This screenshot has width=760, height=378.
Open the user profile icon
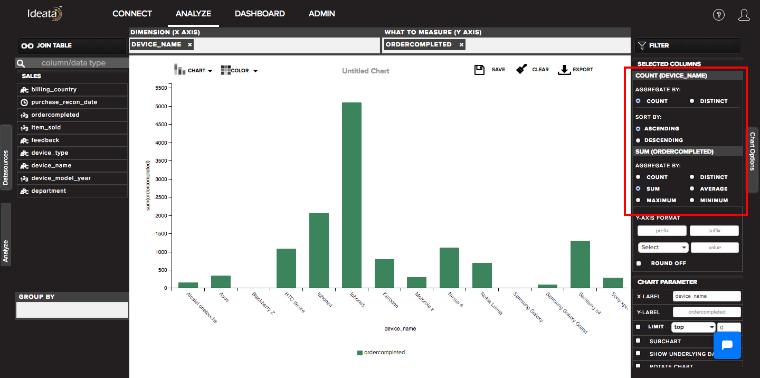(x=744, y=15)
